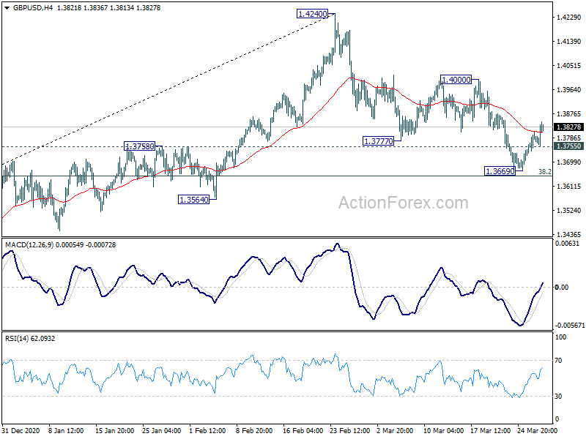
Task: Click the 17 Mar 12:00 date label
Action: [490, 431]
